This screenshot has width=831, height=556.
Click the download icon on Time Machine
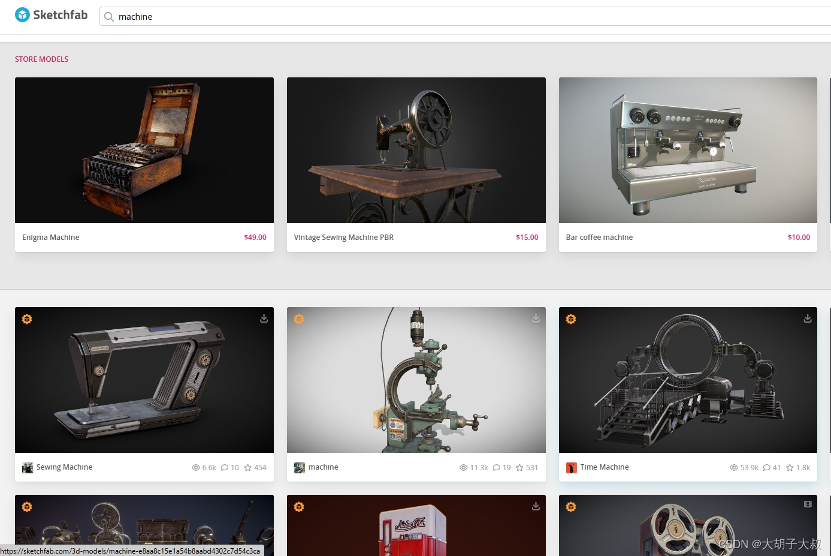pyautogui.click(x=808, y=318)
